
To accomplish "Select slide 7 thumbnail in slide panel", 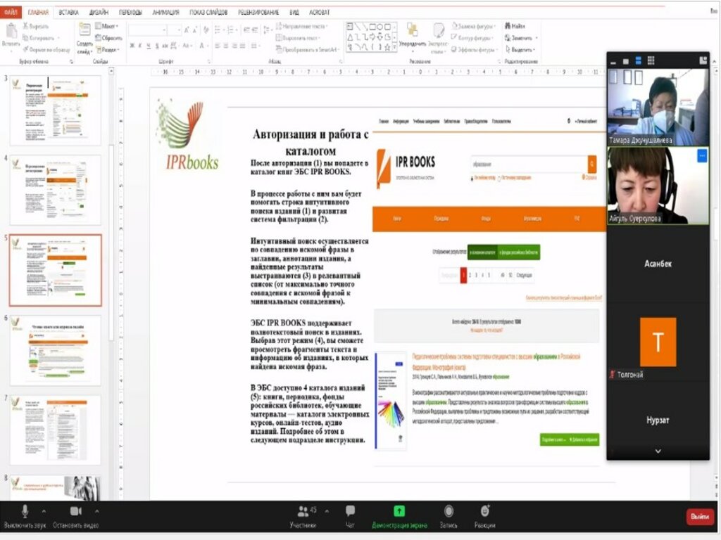I will click(55, 430).
